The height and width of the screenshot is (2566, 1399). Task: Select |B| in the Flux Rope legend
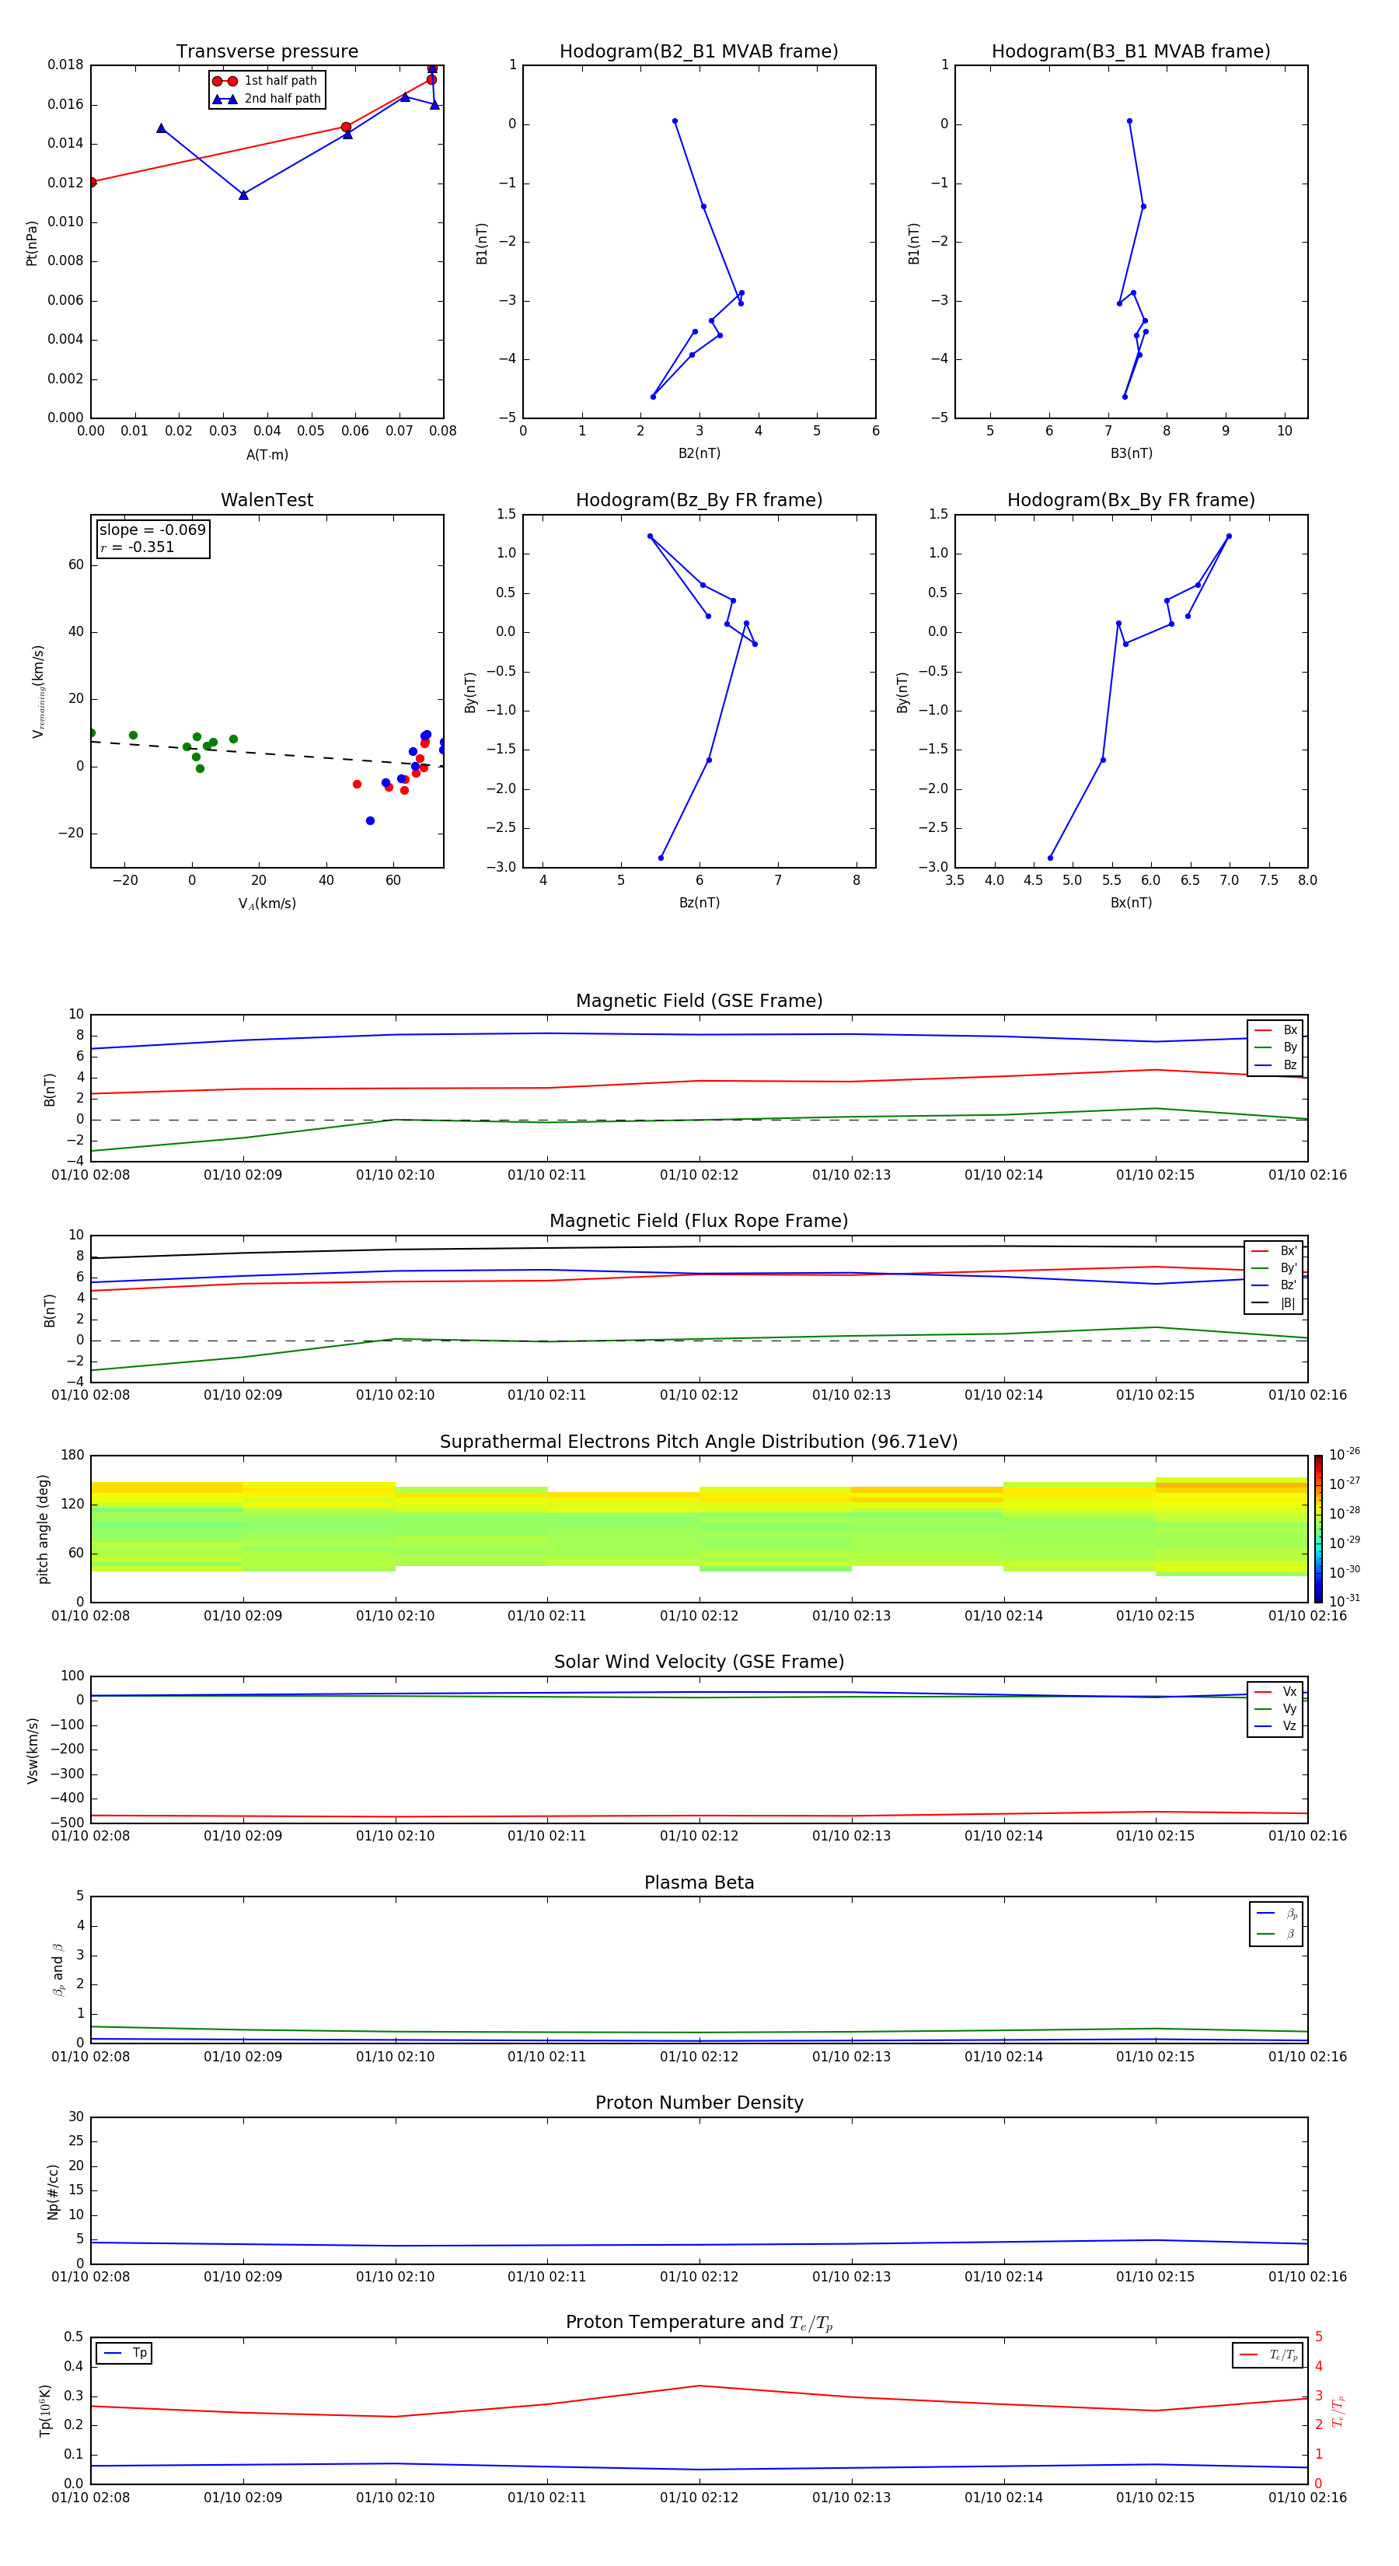1275,1303
